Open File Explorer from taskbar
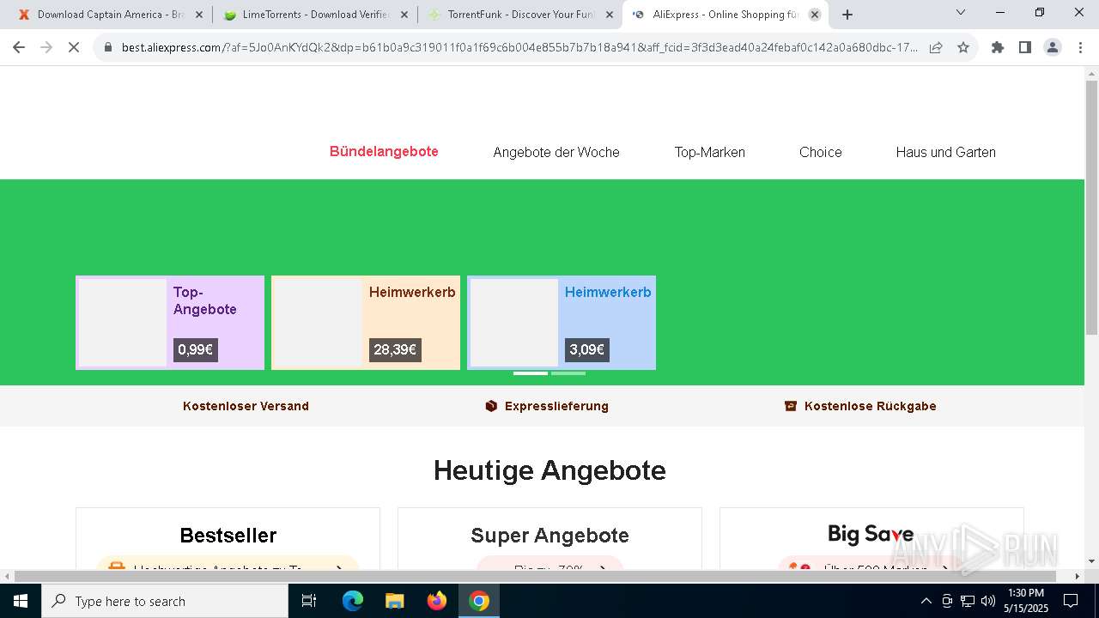1099x618 pixels. coord(394,601)
